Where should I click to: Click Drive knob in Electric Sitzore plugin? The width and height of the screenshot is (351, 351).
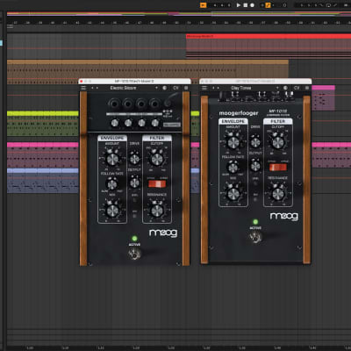pyautogui.click(x=134, y=159)
